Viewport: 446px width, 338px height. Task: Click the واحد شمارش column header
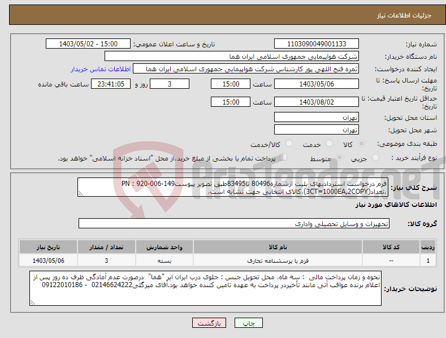click(x=164, y=247)
